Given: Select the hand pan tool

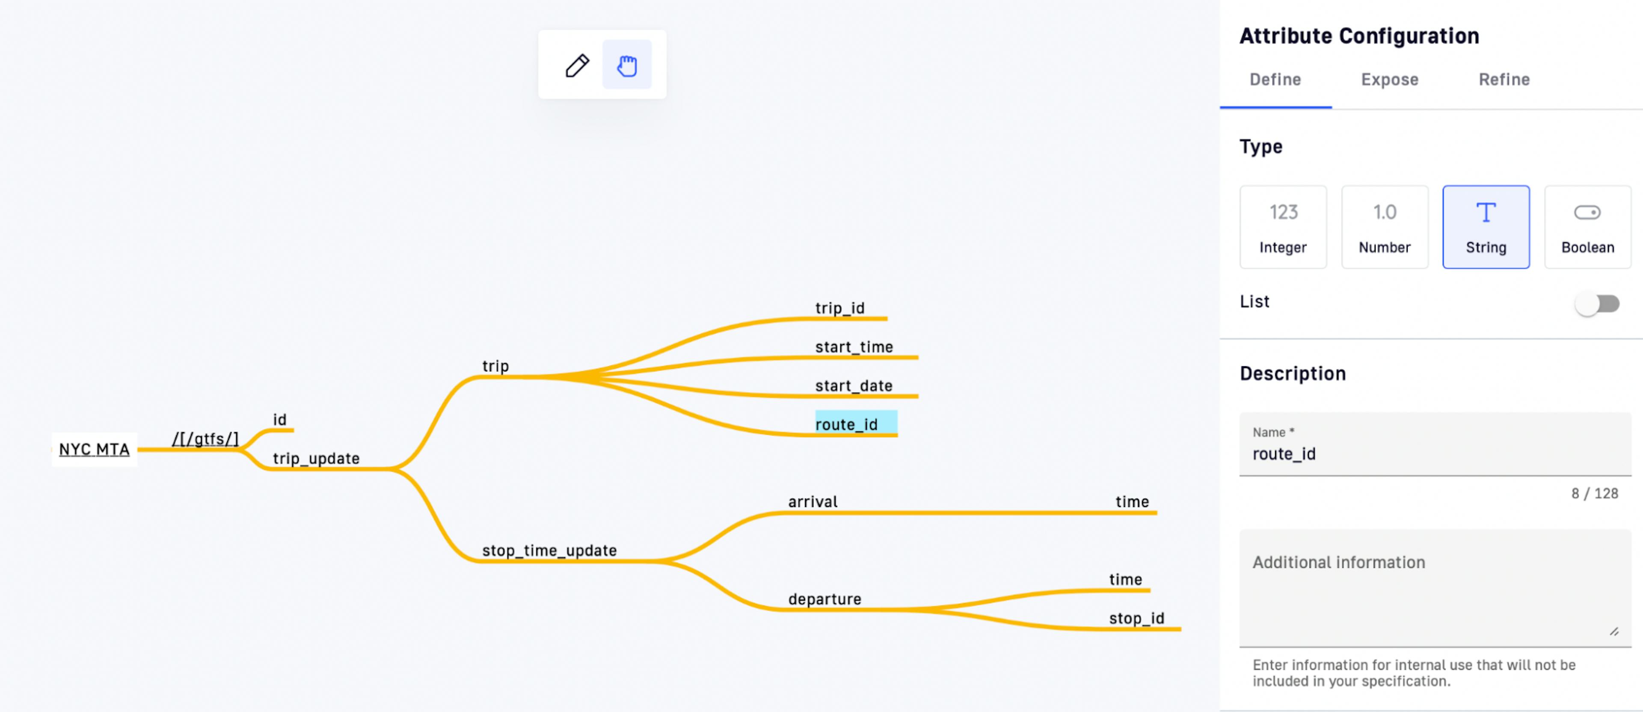Looking at the screenshot, I should [627, 65].
